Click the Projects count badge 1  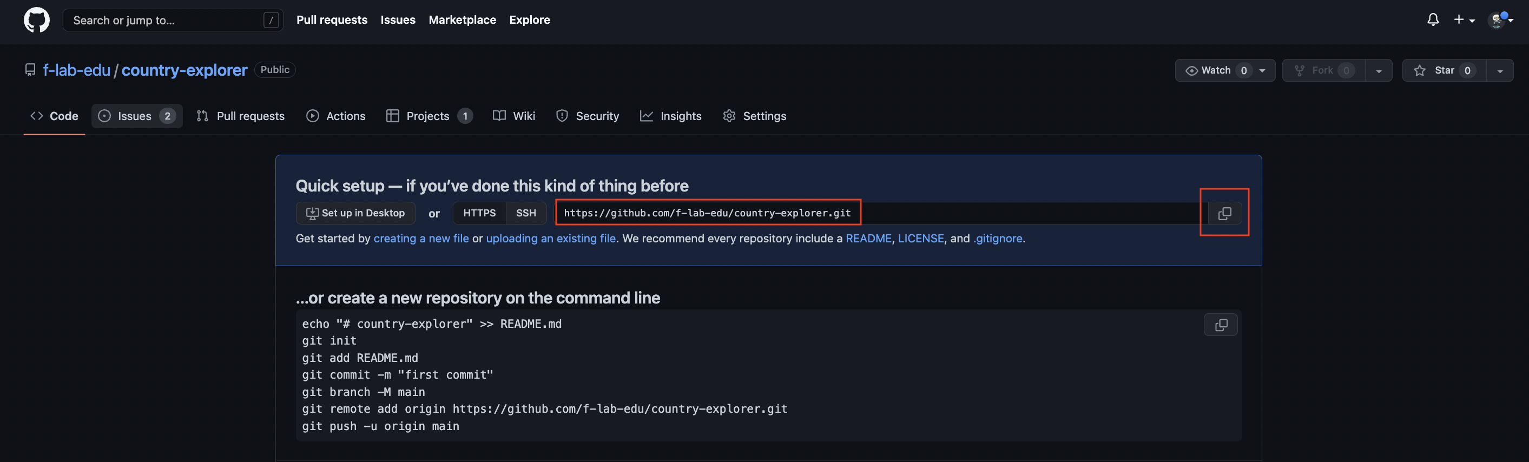[465, 116]
